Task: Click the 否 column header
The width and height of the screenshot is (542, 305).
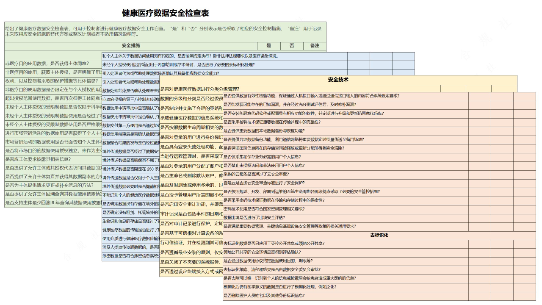Action: (292, 46)
